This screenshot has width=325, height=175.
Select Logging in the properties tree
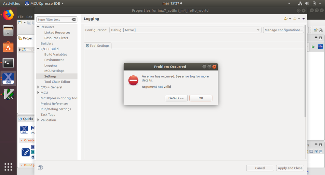pos(50,65)
